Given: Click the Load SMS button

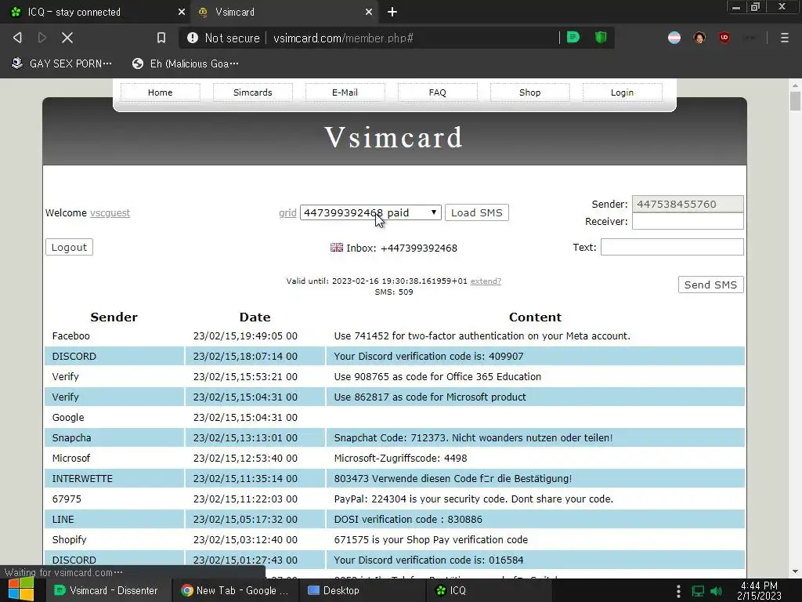Looking at the screenshot, I should tap(477, 212).
